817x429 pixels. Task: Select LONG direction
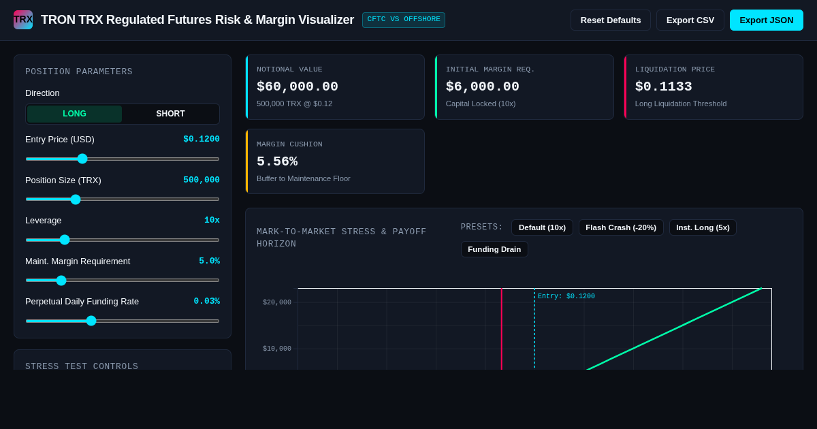click(74, 114)
